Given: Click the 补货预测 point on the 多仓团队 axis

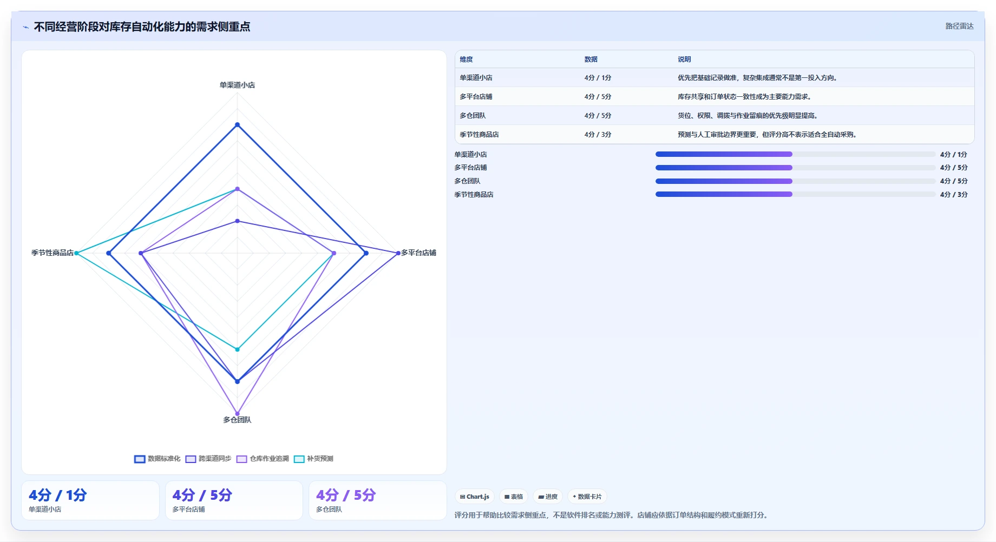Looking at the screenshot, I should 237,349.
